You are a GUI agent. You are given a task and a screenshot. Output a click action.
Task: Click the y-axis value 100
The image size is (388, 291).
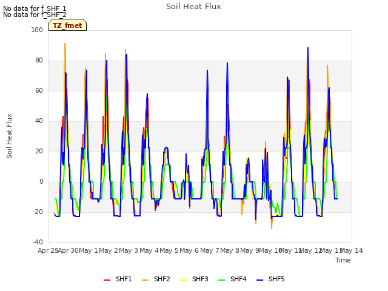click(x=37, y=30)
